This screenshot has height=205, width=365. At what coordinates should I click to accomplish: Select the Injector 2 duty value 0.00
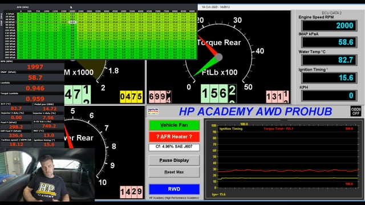16,117
